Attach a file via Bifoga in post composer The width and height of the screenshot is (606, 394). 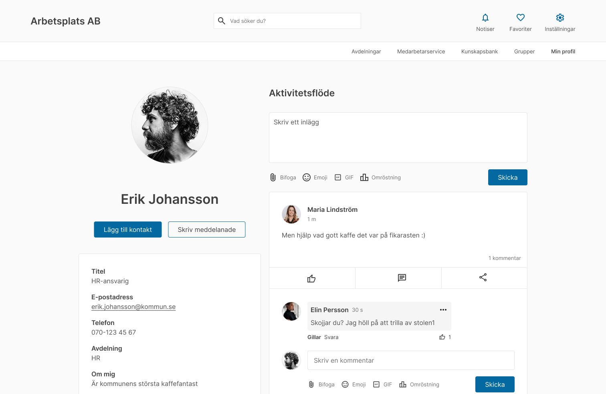pyautogui.click(x=283, y=177)
